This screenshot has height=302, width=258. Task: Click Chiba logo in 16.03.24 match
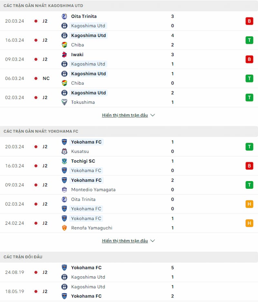pyautogui.click(x=64, y=45)
